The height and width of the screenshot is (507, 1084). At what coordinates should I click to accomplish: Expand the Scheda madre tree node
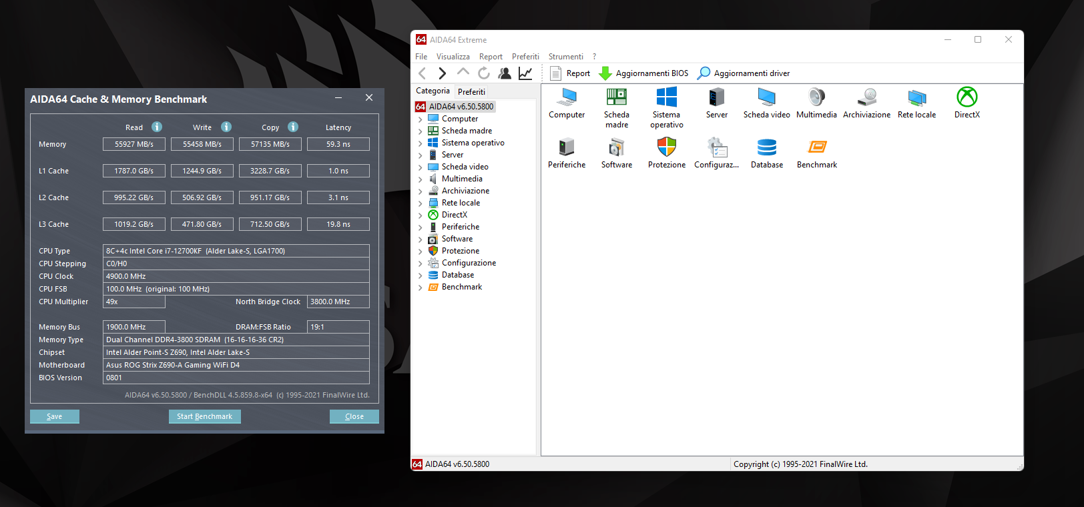click(421, 131)
